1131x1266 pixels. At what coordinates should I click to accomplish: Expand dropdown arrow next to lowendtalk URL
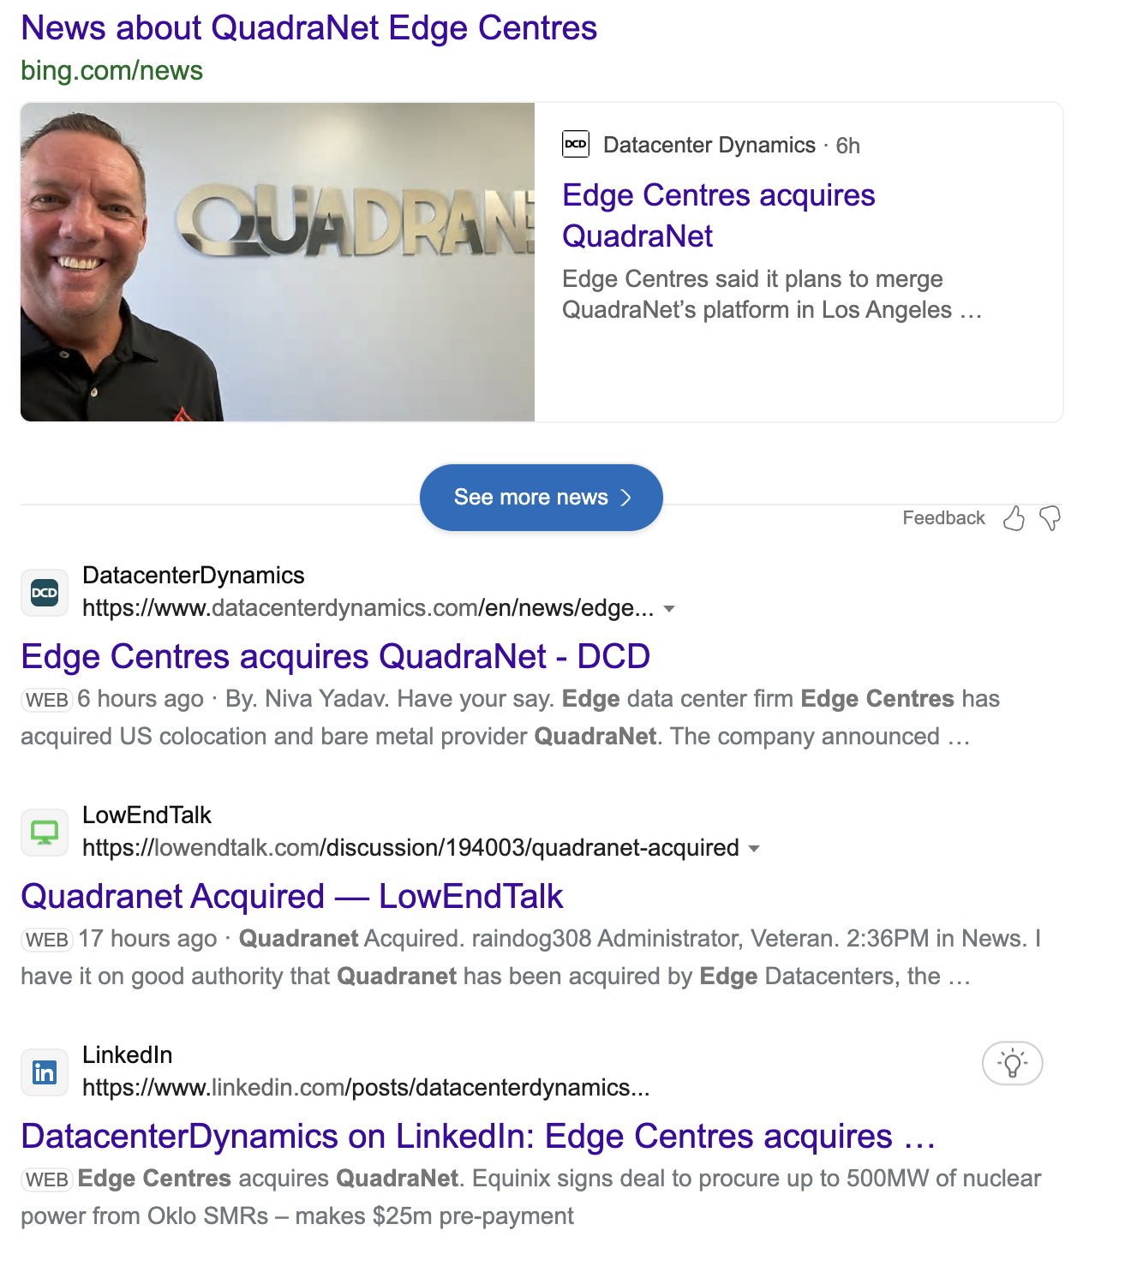click(755, 849)
